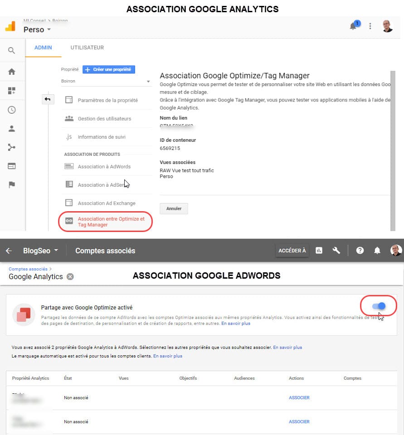Click Comptes associés breadcrumb link
404x435 pixels.
click(28, 269)
